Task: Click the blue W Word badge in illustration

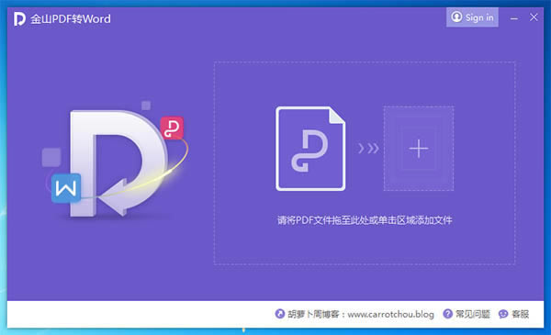Action: 66,188
